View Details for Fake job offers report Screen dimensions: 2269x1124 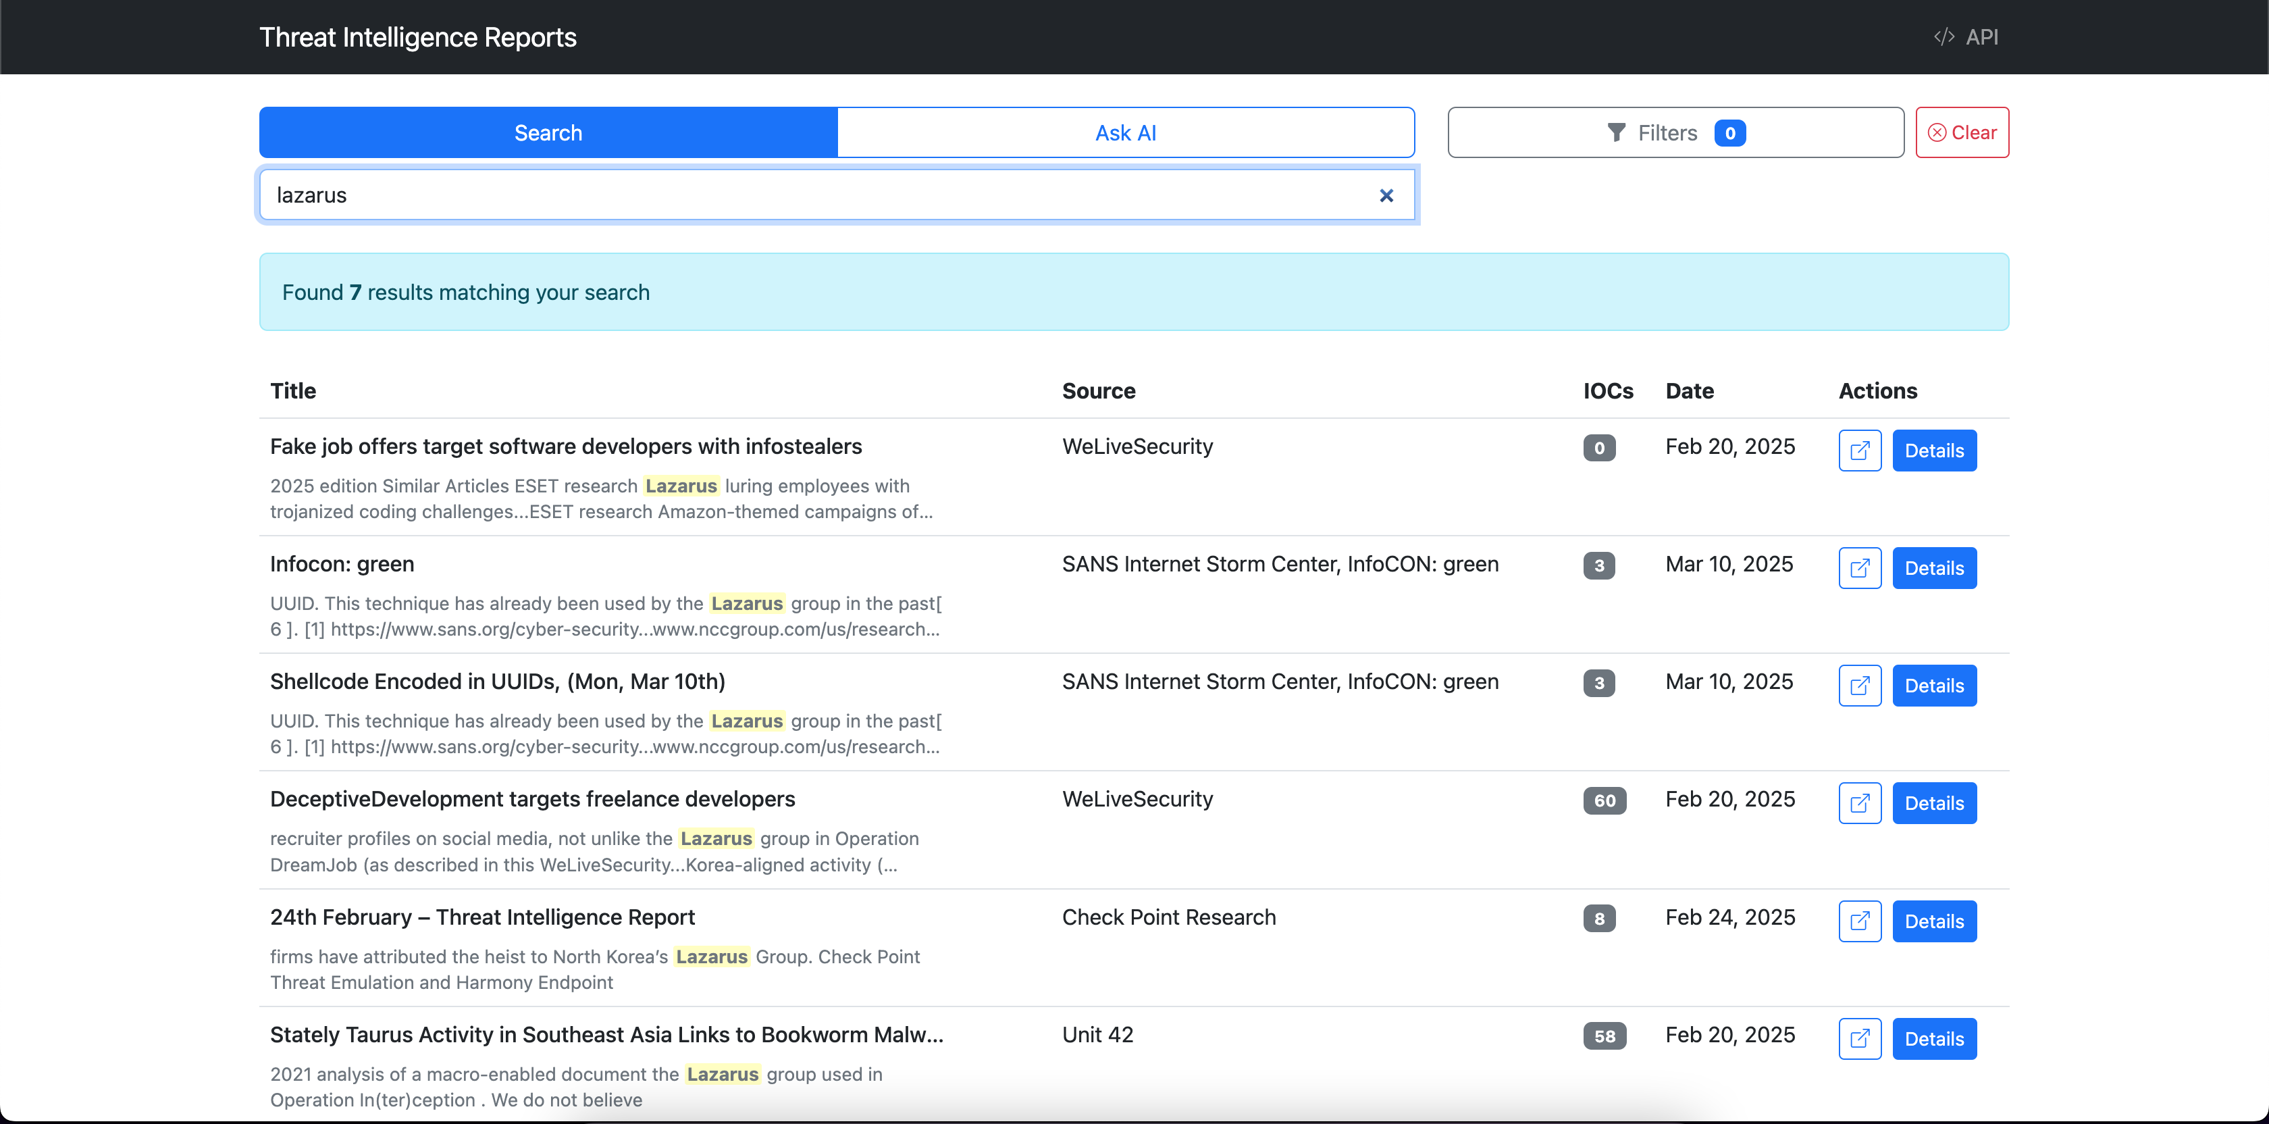point(1933,450)
